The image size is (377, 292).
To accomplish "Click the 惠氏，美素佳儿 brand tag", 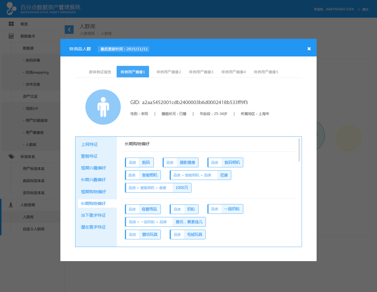I will click(165, 222).
